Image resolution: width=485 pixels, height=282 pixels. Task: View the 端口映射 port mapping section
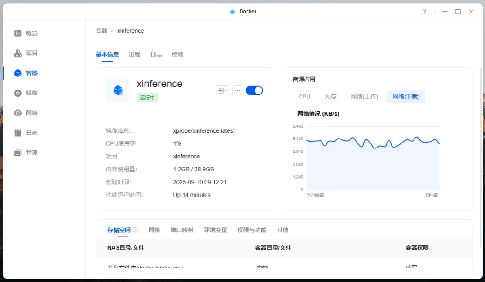(x=182, y=230)
